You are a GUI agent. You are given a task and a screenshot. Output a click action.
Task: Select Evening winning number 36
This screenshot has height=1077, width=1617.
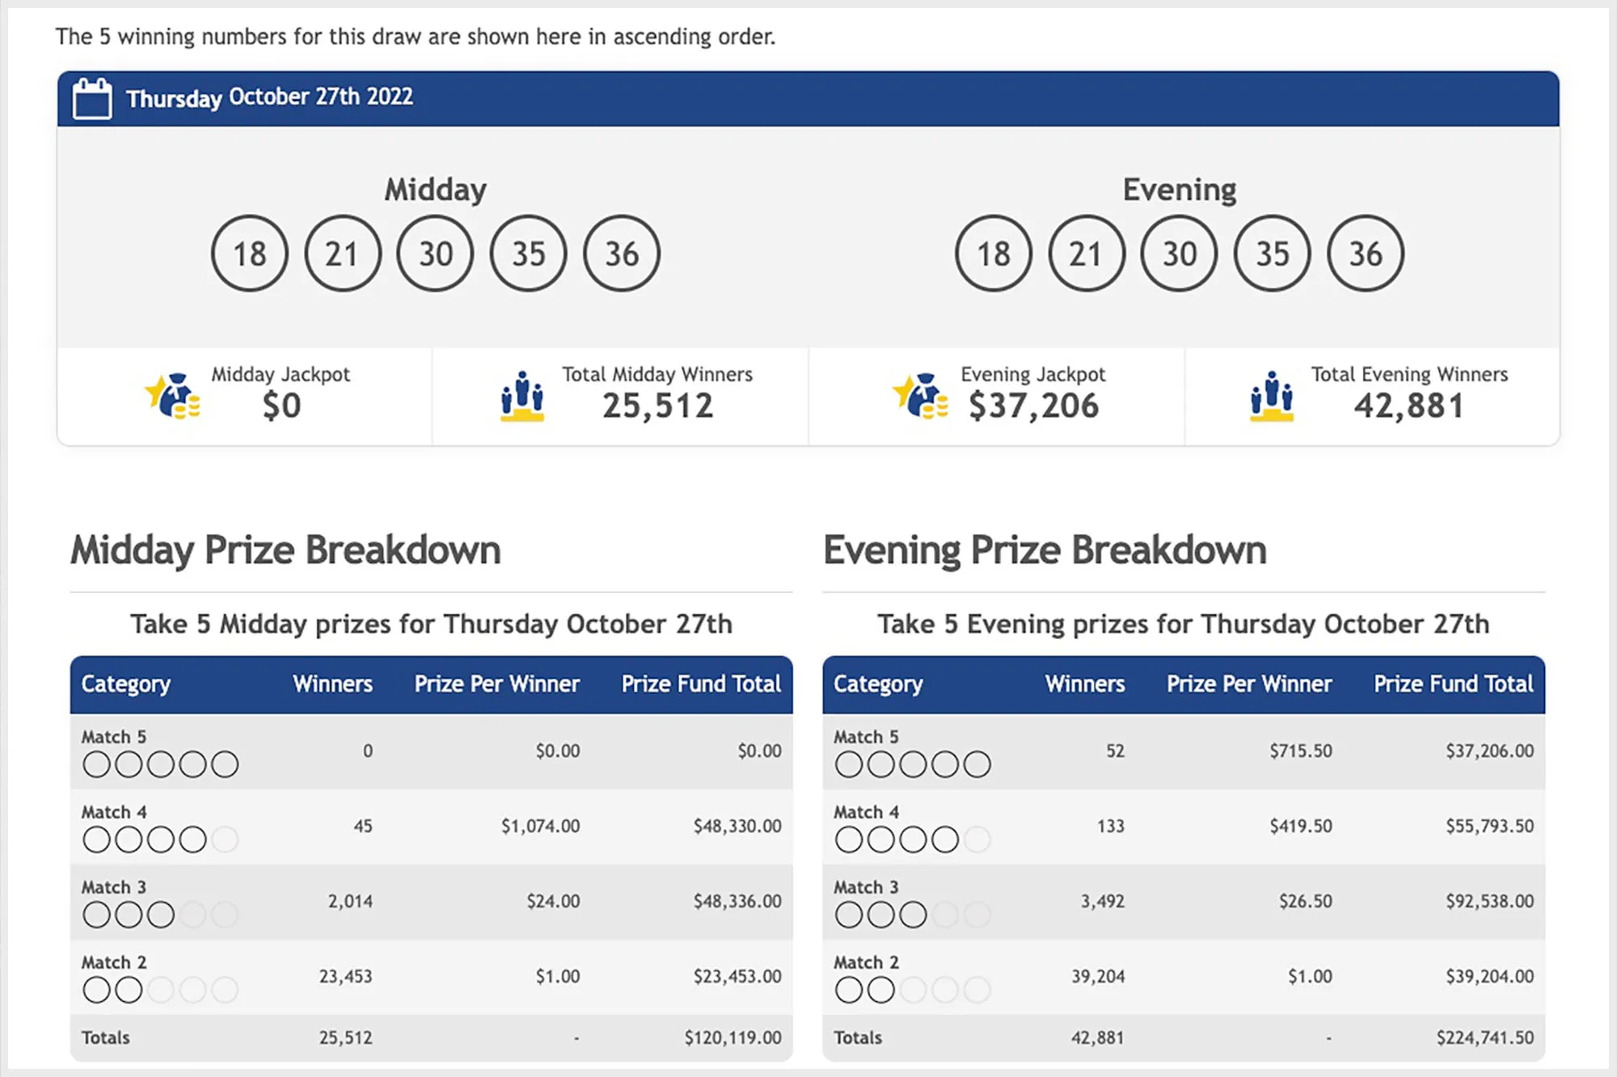coord(1365,253)
